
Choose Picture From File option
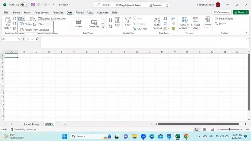pos(36,24)
